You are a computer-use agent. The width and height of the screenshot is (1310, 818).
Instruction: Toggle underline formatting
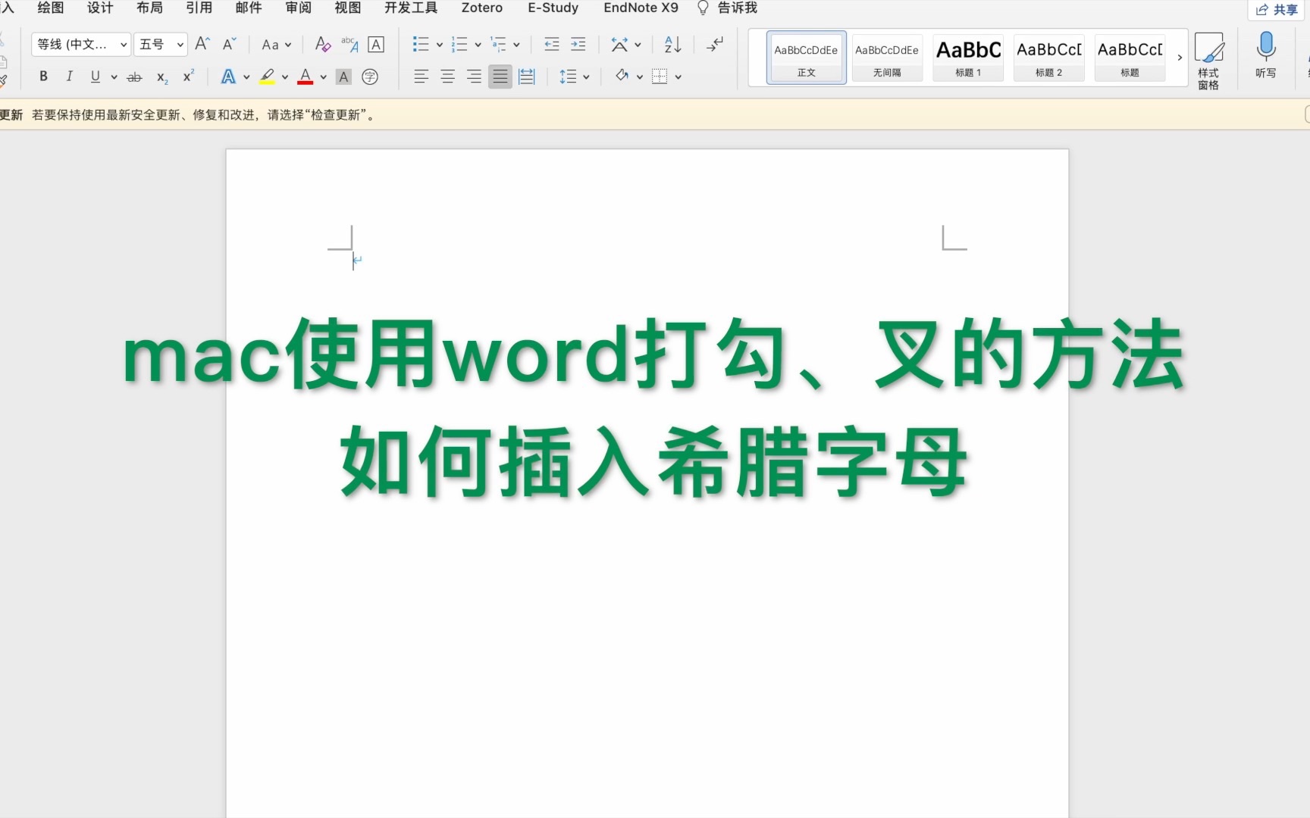(96, 76)
